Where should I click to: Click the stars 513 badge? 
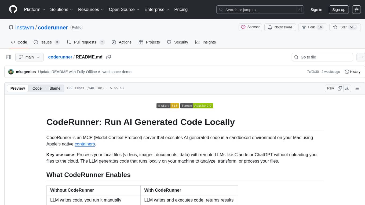tap(168, 106)
